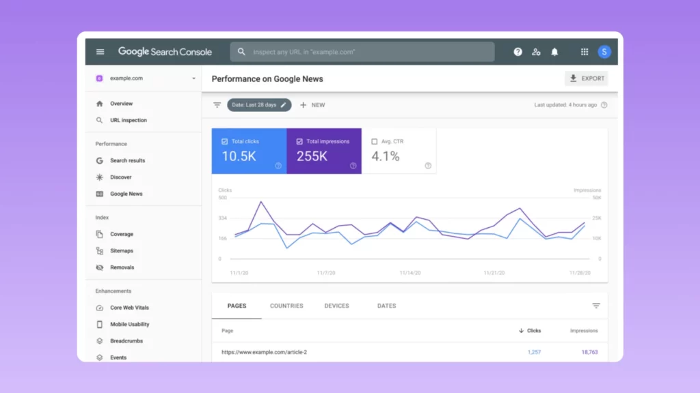
Task: Click the Page column header
Action: [x=227, y=331]
